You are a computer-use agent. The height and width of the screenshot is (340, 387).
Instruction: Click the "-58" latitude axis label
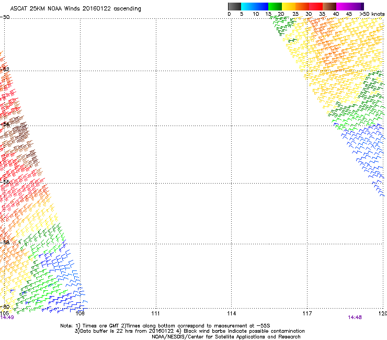pos(5,242)
